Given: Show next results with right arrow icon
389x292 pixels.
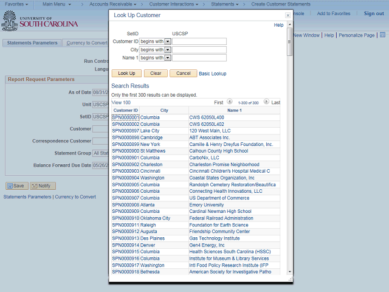Looking at the screenshot, I should [266, 102].
